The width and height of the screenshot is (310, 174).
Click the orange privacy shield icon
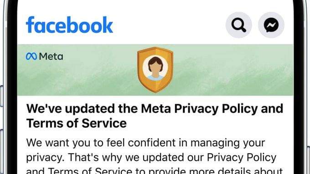tap(155, 70)
